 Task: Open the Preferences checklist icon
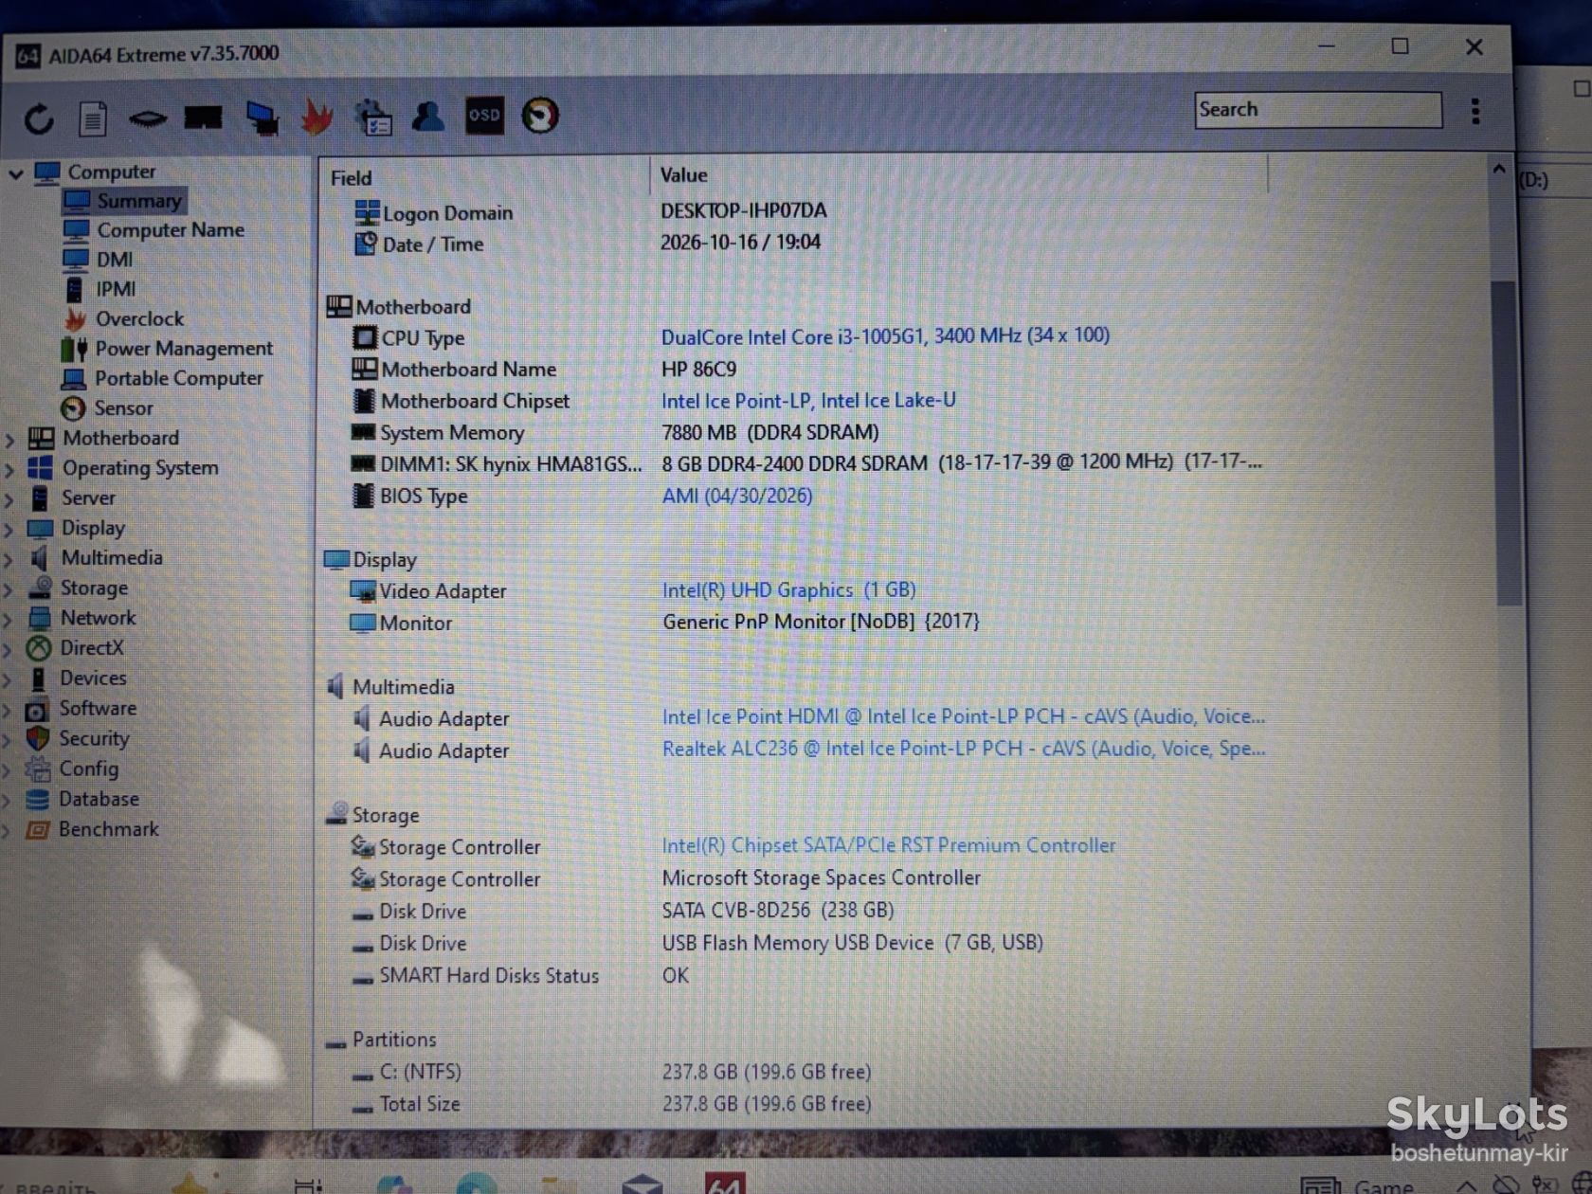pos(373,118)
